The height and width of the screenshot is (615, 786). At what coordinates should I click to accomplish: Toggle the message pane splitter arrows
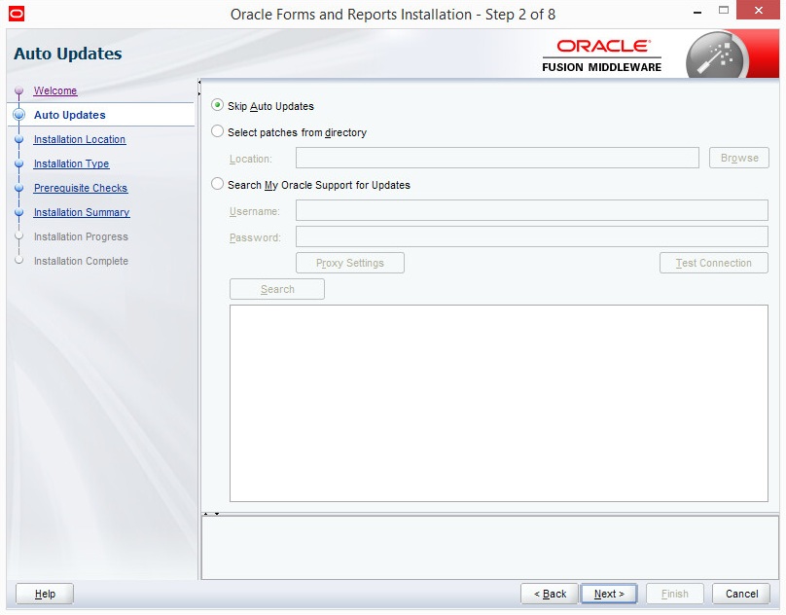(211, 514)
